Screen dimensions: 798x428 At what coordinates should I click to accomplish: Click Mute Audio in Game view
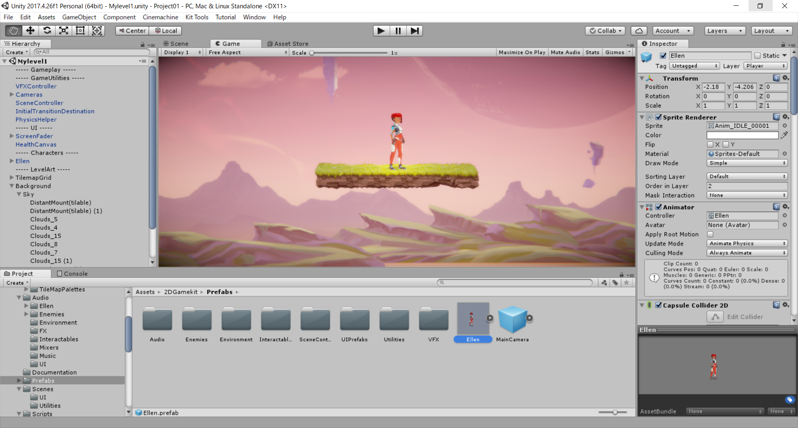[565, 52]
